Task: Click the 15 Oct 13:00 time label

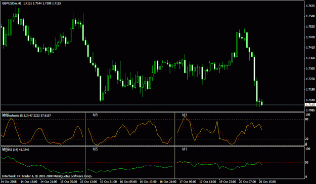Action: (x=88, y=181)
